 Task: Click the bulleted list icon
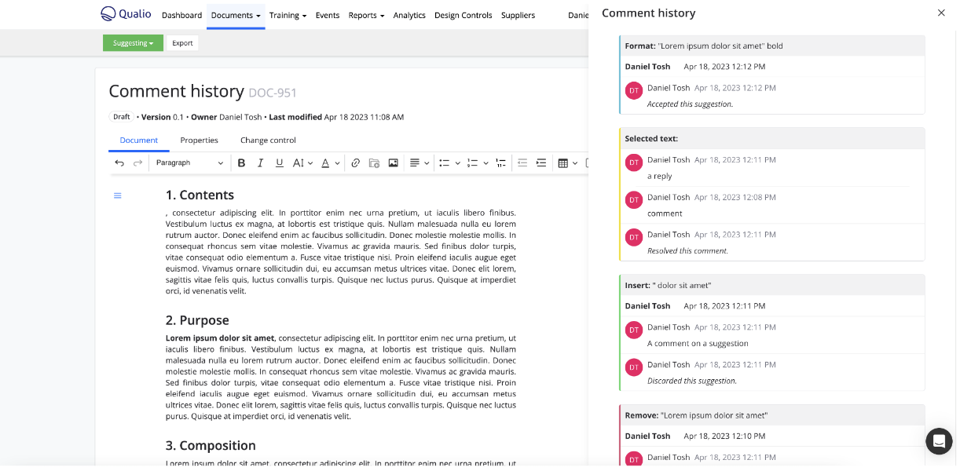(x=444, y=163)
